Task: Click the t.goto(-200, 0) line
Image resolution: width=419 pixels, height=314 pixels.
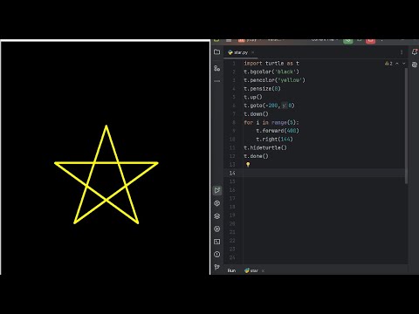Action: point(269,106)
